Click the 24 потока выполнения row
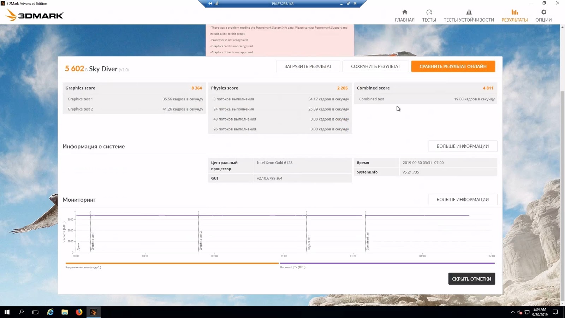Image resolution: width=565 pixels, height=318 pixels. [x=280, y=109]
